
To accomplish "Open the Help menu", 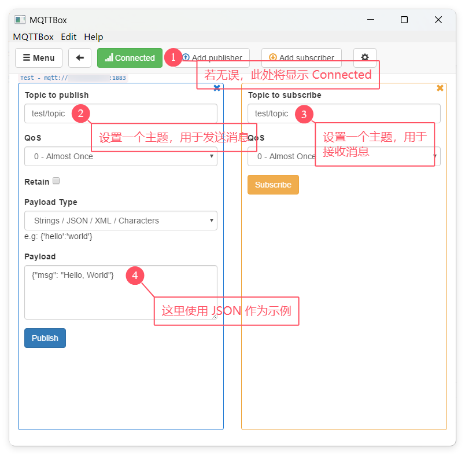I will pos(93,36).
